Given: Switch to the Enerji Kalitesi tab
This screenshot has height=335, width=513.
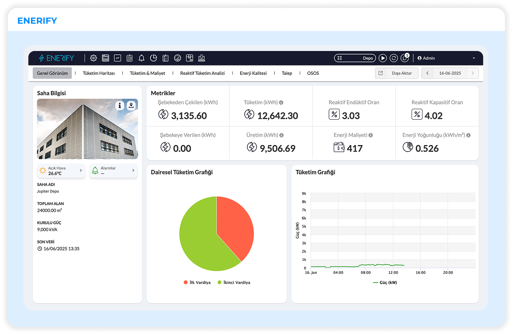Looking at the screenshot, I should point(254,73).
